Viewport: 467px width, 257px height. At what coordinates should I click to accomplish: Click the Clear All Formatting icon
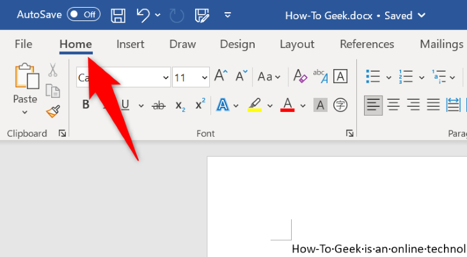pyautogui.click(x=300, y=77)
